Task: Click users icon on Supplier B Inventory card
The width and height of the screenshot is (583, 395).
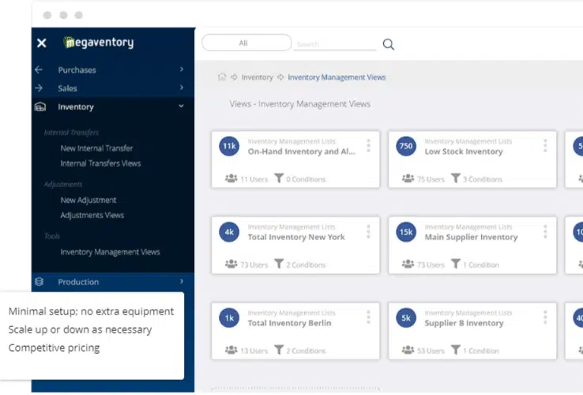Action: (408, 350)
